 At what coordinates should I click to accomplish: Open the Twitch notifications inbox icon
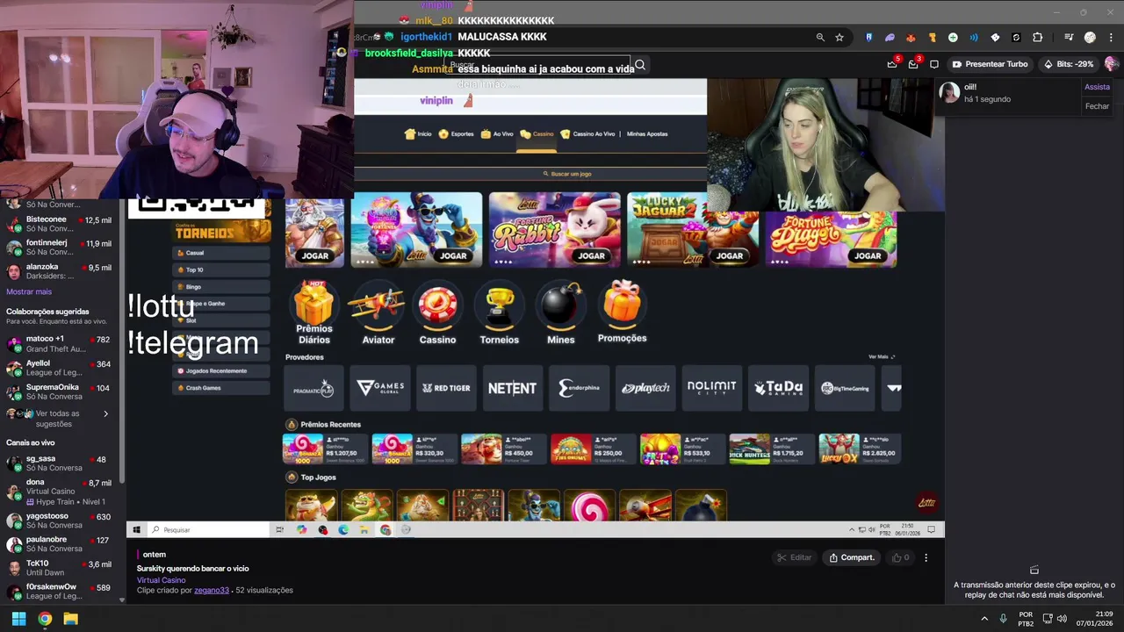(x=913, y=64)
